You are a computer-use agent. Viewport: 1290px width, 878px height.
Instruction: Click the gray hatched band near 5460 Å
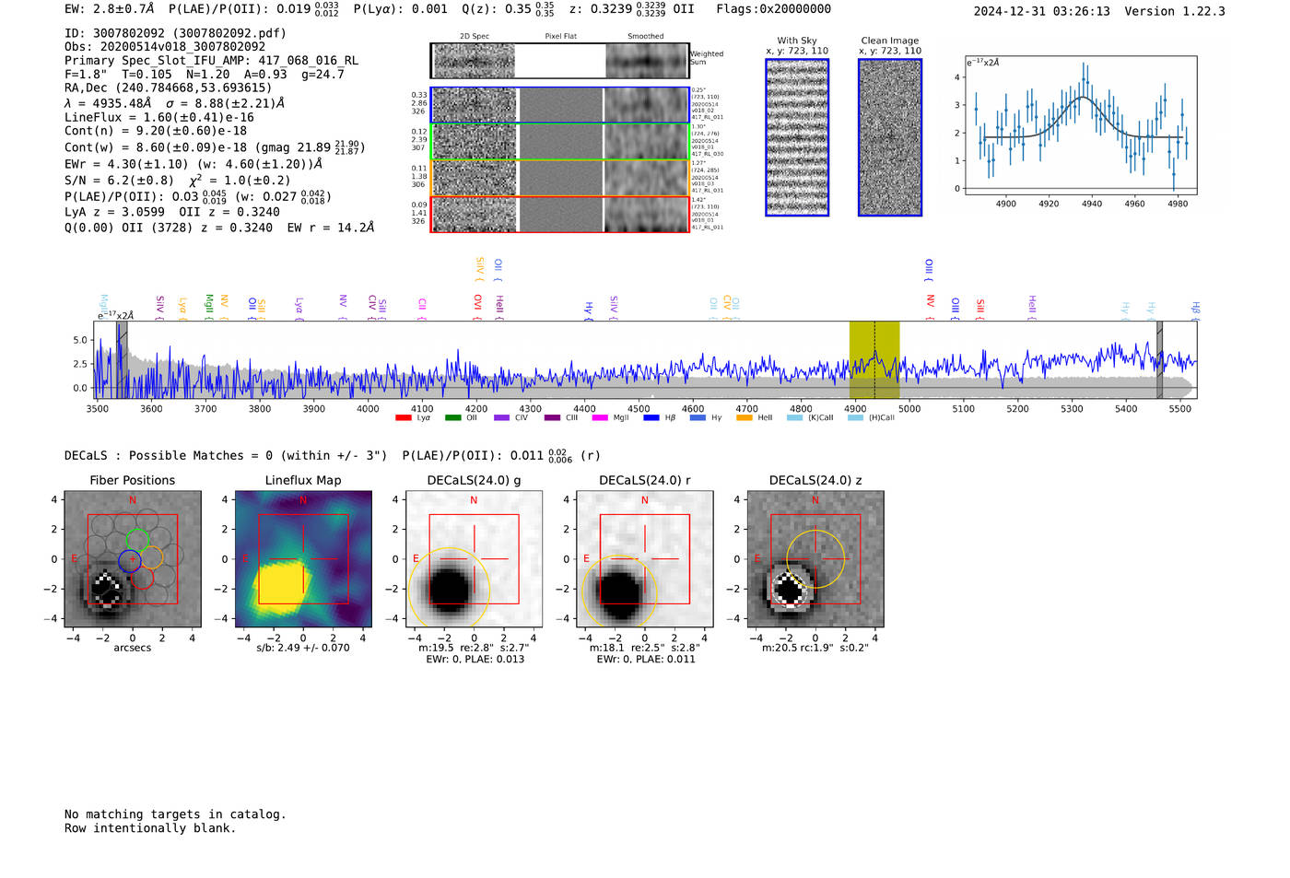(1160, 360)
